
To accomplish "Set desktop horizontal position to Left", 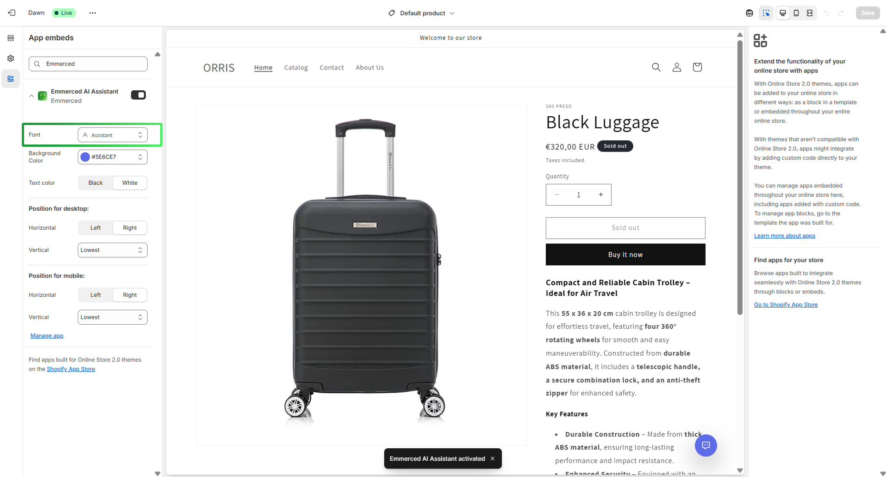I will tap(95, 228).
